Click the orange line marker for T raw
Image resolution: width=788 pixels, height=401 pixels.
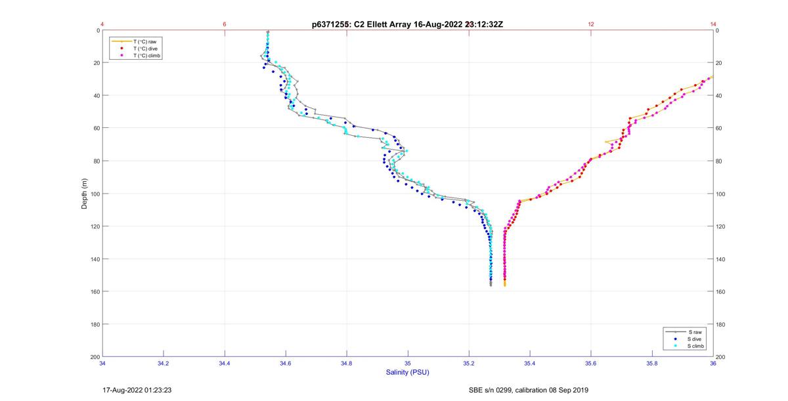[x=121, y=41]
